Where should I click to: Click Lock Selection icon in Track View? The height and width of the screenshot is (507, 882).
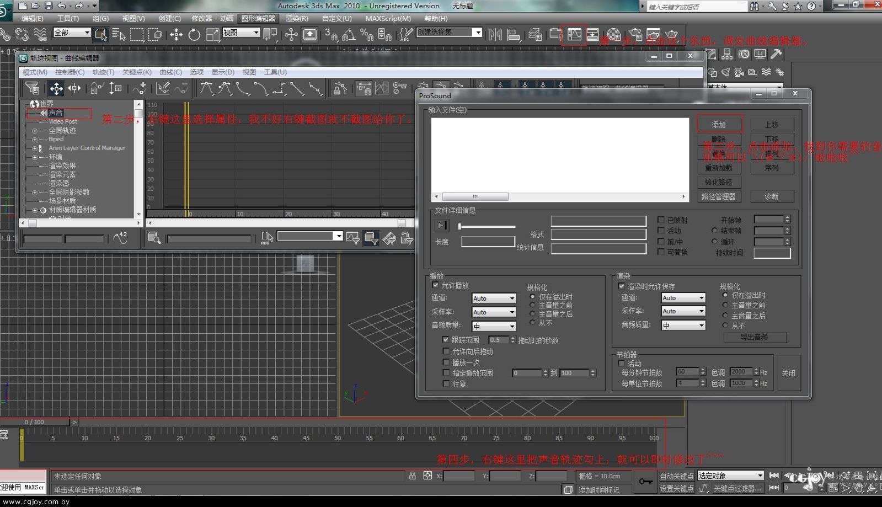click(340, 88)
